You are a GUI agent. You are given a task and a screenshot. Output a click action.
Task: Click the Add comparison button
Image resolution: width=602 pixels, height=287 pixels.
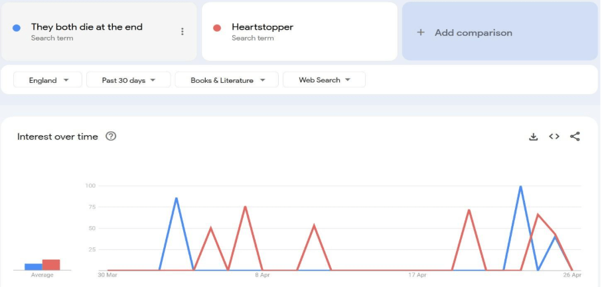473,32
